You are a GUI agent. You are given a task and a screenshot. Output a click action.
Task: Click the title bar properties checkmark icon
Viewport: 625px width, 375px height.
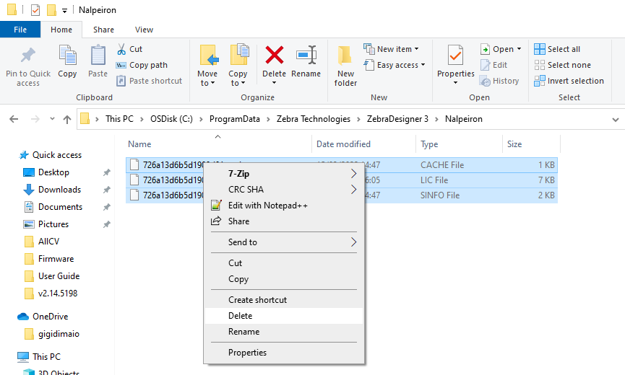point(35,10)
